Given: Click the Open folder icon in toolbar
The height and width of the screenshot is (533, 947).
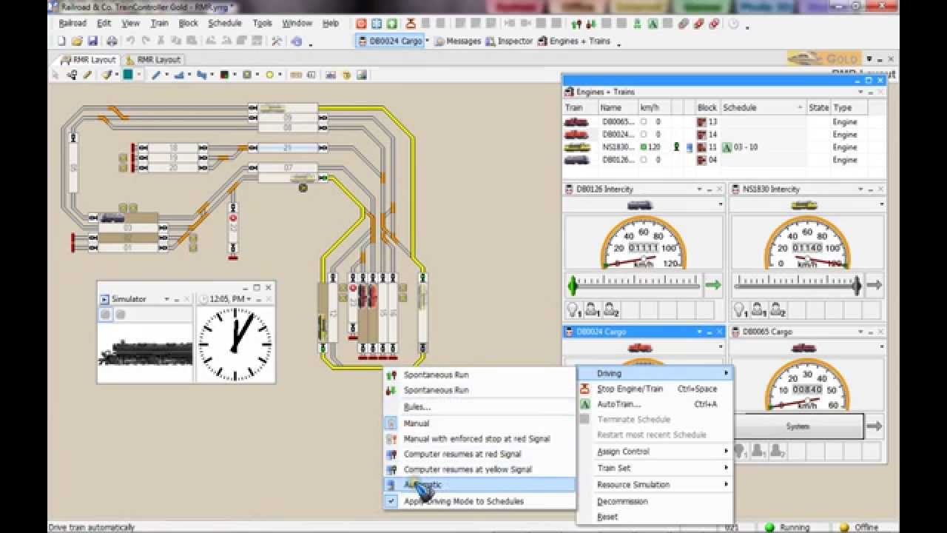Looking at the screenshot, I should pyautogui.click(x=77, y=41).
